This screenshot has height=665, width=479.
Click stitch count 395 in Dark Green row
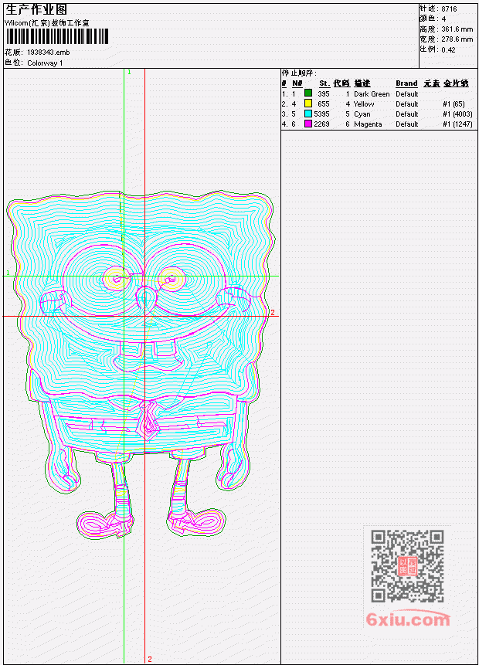click(324, 93)
